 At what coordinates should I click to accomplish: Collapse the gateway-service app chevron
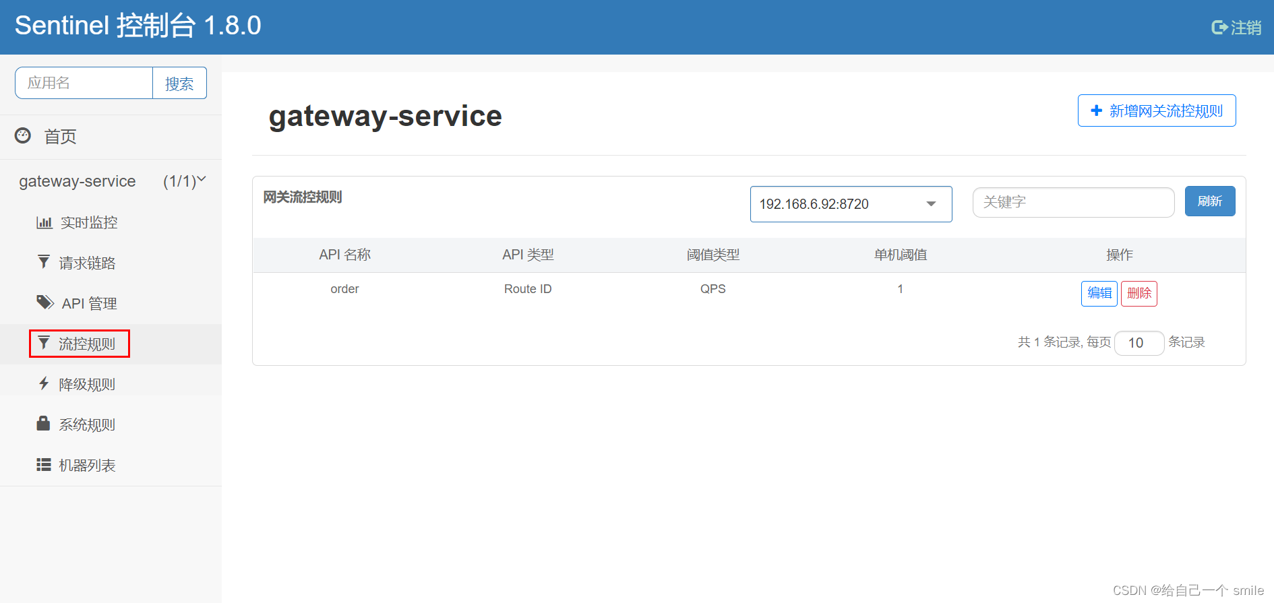[201, 179]
